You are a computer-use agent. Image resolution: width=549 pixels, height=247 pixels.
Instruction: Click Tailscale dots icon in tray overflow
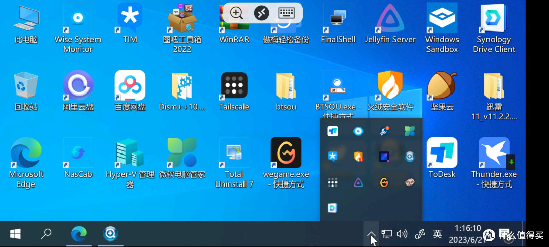(332, 182)
